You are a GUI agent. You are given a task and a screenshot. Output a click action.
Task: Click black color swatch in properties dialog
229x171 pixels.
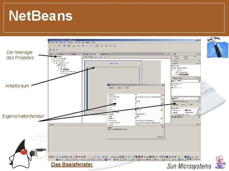[136, 110]
